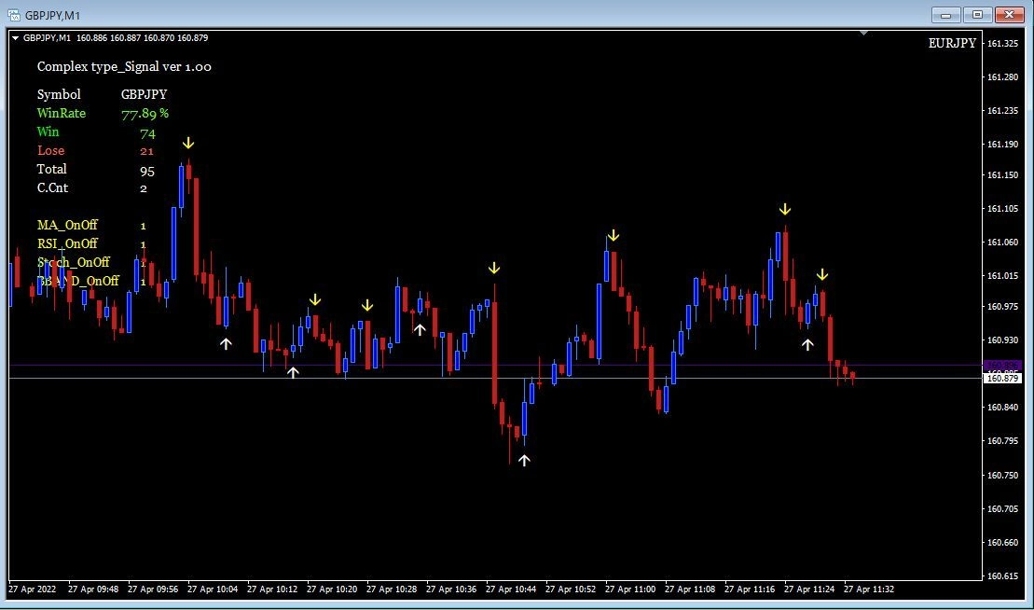Click the white up arrow nearest the 11:24 time label
Image resolution: width=1034 pixels, height=610 pixels.
click(807, 344)
